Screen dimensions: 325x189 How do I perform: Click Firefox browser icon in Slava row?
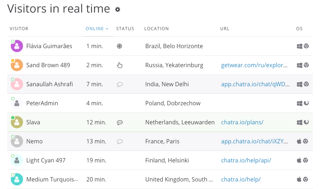pyautogui.click(x=306, y=123)
